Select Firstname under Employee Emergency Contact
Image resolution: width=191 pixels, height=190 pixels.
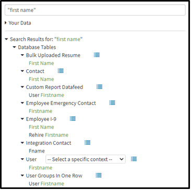(x=41, y=111)
